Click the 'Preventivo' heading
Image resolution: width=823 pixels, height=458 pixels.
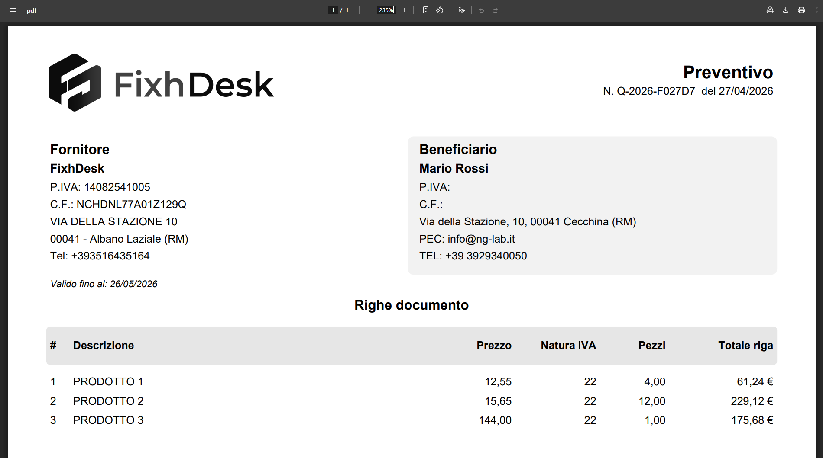pyautogui.click(x=728, y=72)
